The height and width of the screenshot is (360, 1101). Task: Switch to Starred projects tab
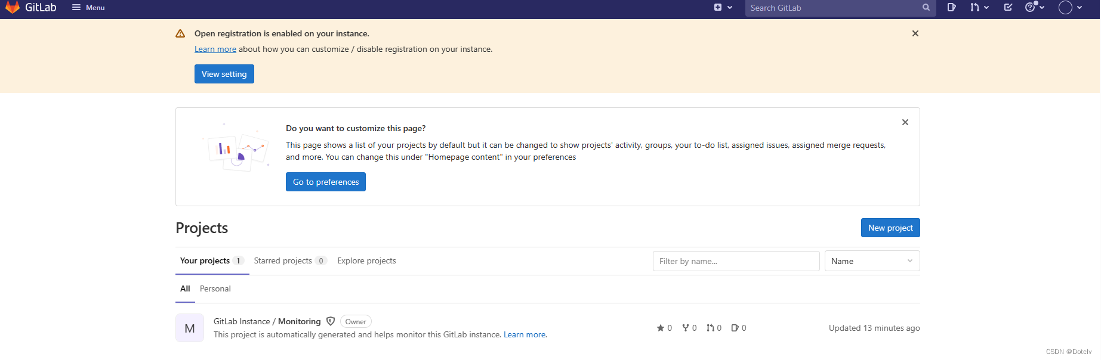(x=290, y=261)
